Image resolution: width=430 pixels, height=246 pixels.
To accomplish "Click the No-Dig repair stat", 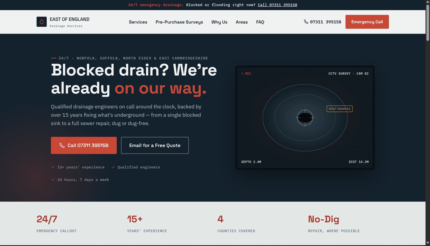I will [x=334, y=224].
